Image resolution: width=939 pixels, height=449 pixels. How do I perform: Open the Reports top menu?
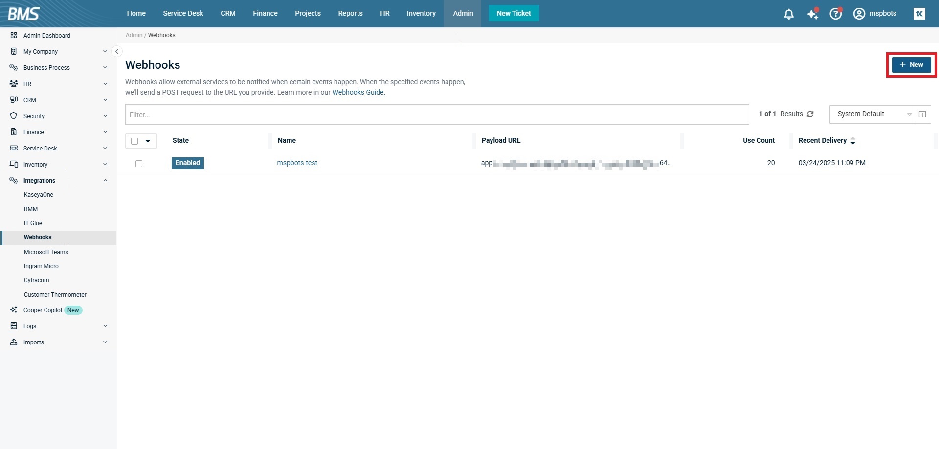pos(350,14)
